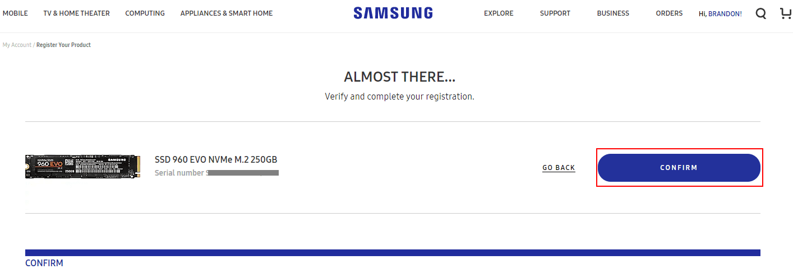Image resolution: width=793 pixels, height=269 pixels.
Task: Open Appliances & Smart Home menu
Action: click(227, 13)
